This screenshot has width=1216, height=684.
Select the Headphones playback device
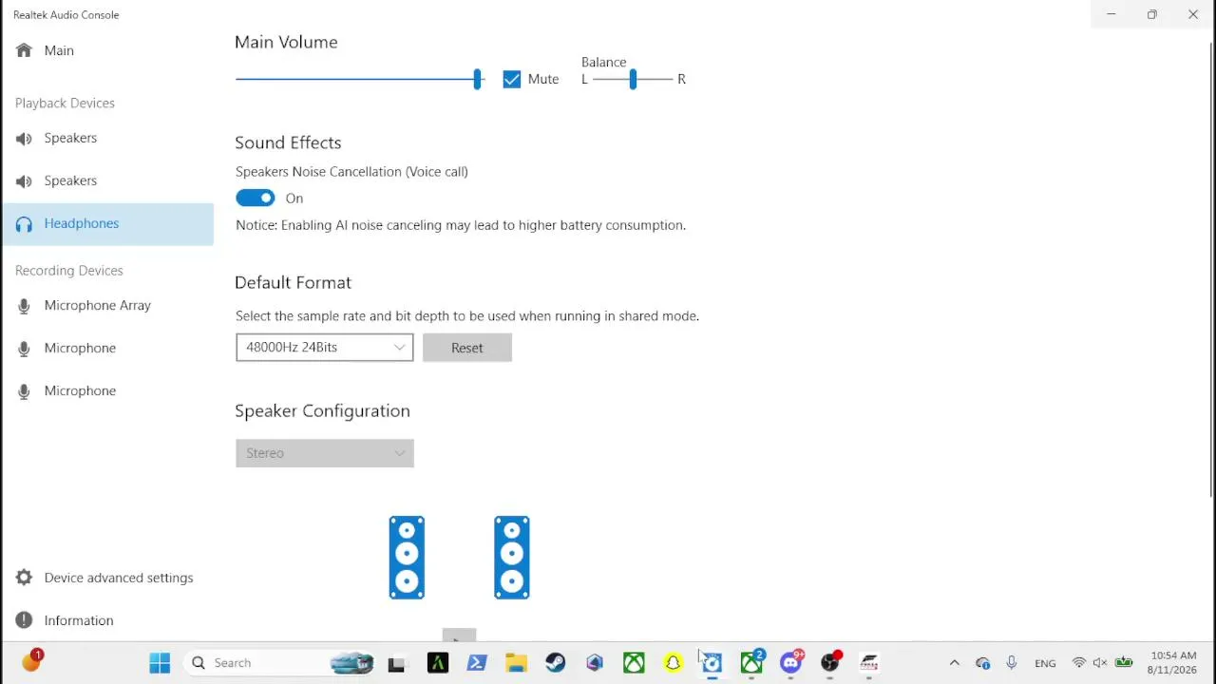click(107, 224)
